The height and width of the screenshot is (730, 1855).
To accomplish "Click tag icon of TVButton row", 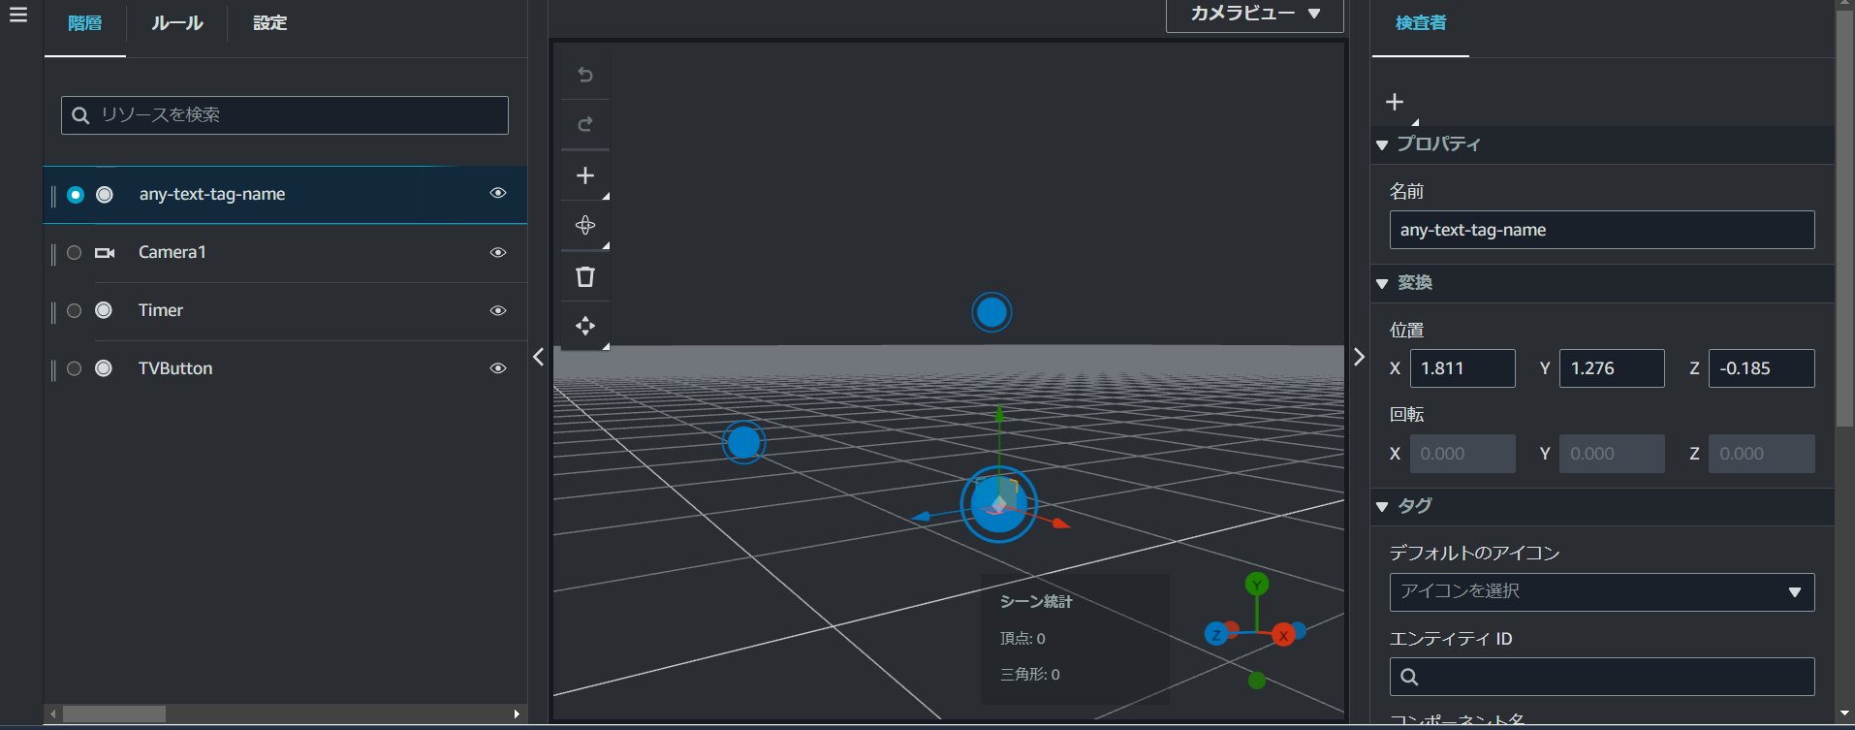I will 104,368.
